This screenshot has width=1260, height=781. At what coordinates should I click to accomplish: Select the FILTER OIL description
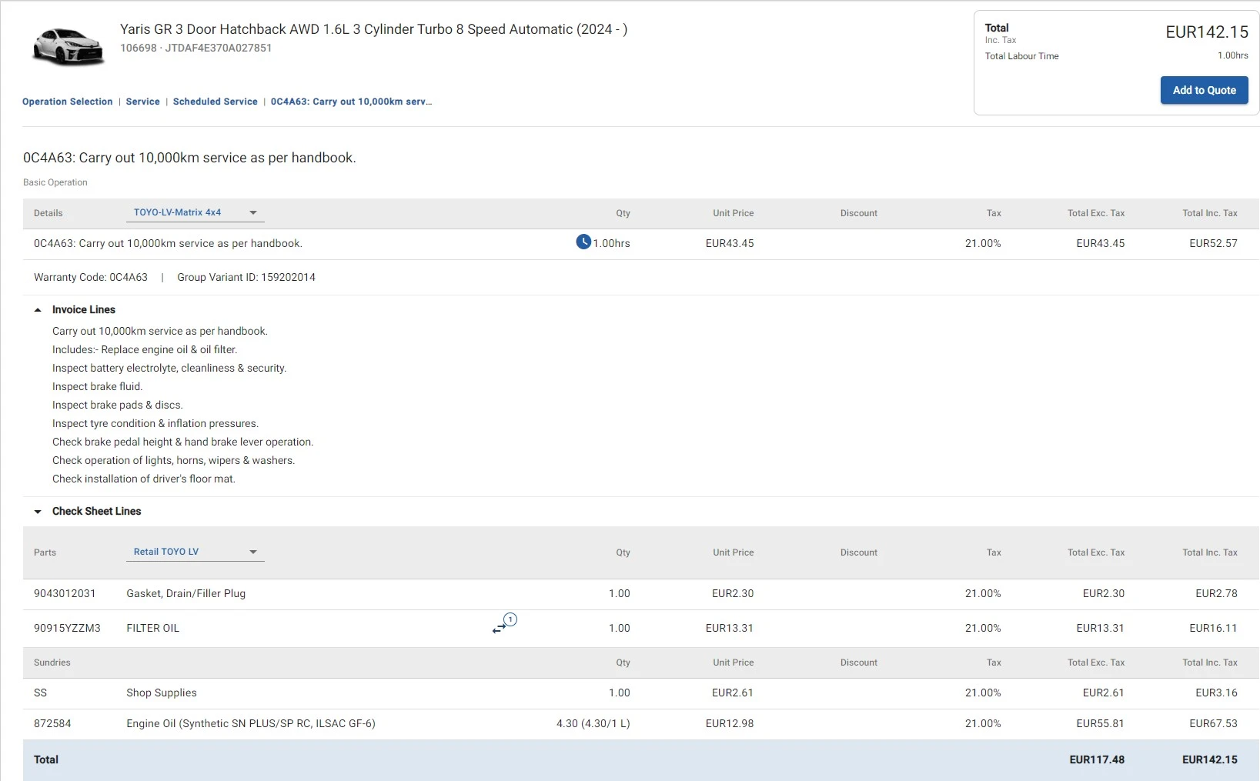[153, 628]
